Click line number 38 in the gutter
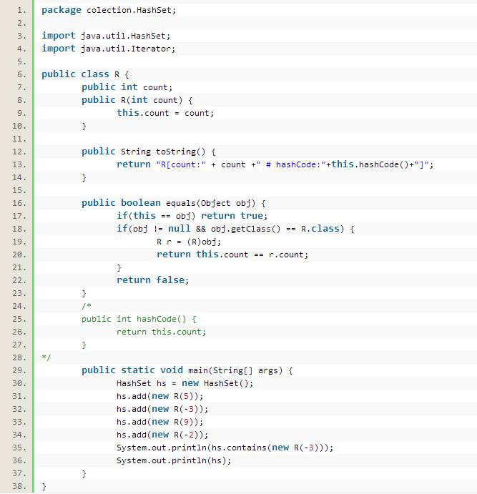Image resolution: width=477 pixels, height=494 pixels. click(x=19, y=486)
